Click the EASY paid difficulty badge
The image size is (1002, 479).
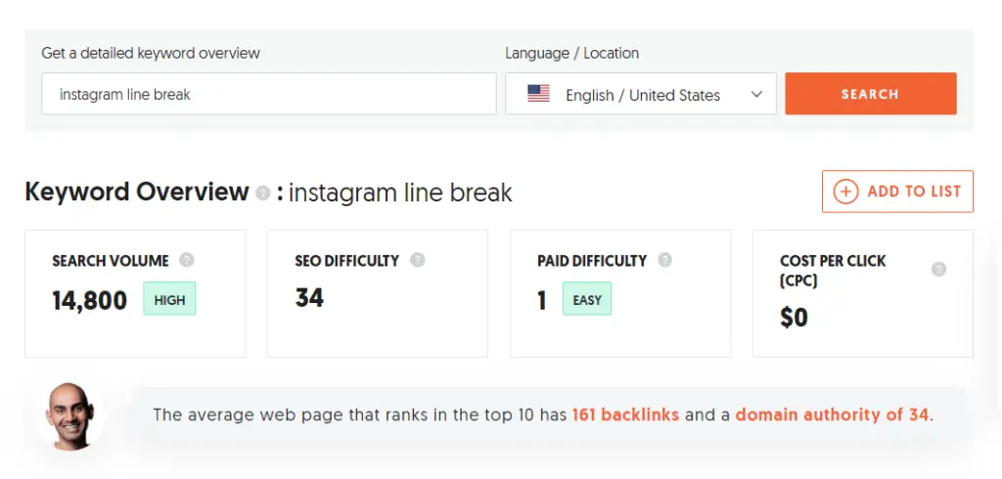coord(587,299)
